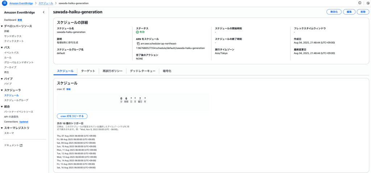This screenshot has width=371, height=173.
Task: Click the cron 式をコピーする button
Action: tap(72, 116)
